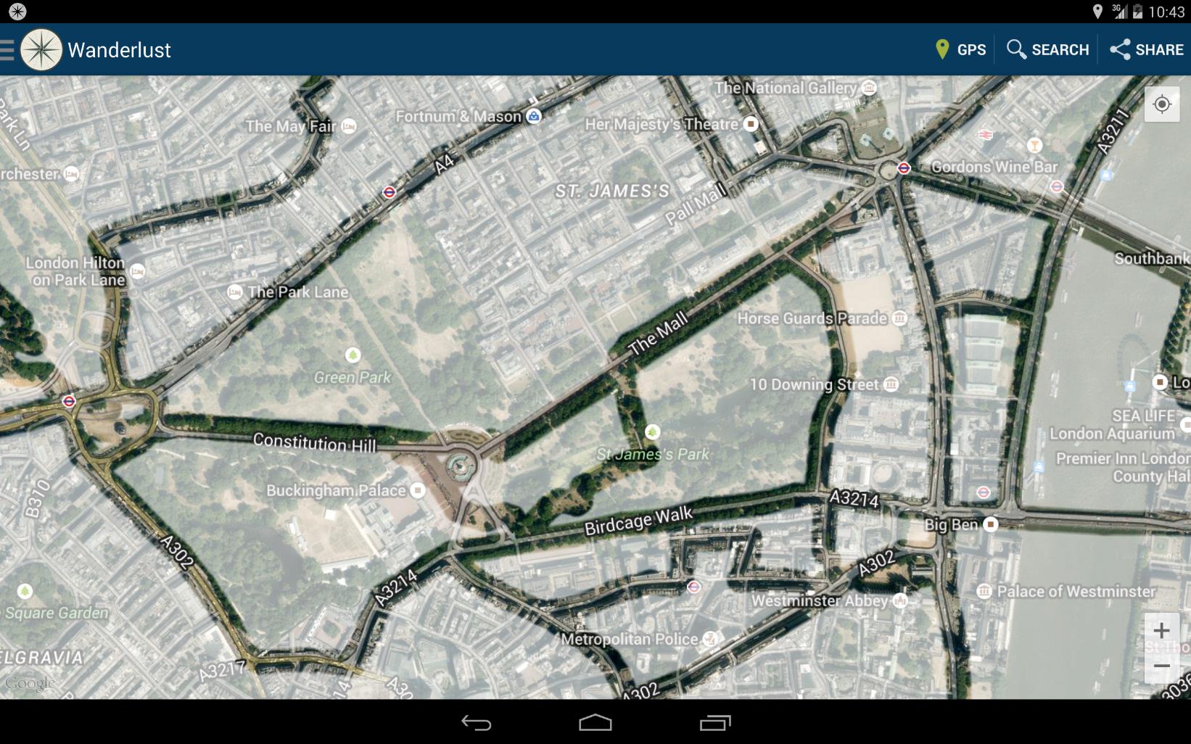Select Hyde Park Corner tube station icon

coord(69,401)
